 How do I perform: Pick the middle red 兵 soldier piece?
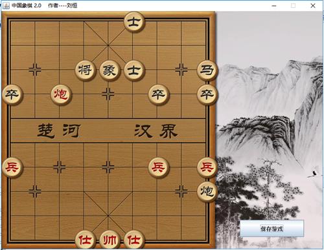coord(158,167)
